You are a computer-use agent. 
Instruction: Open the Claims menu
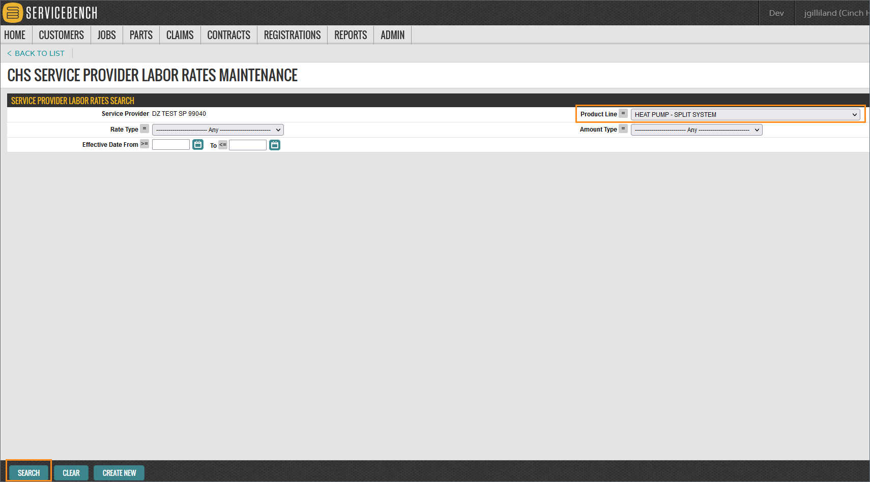coord(180,35)
